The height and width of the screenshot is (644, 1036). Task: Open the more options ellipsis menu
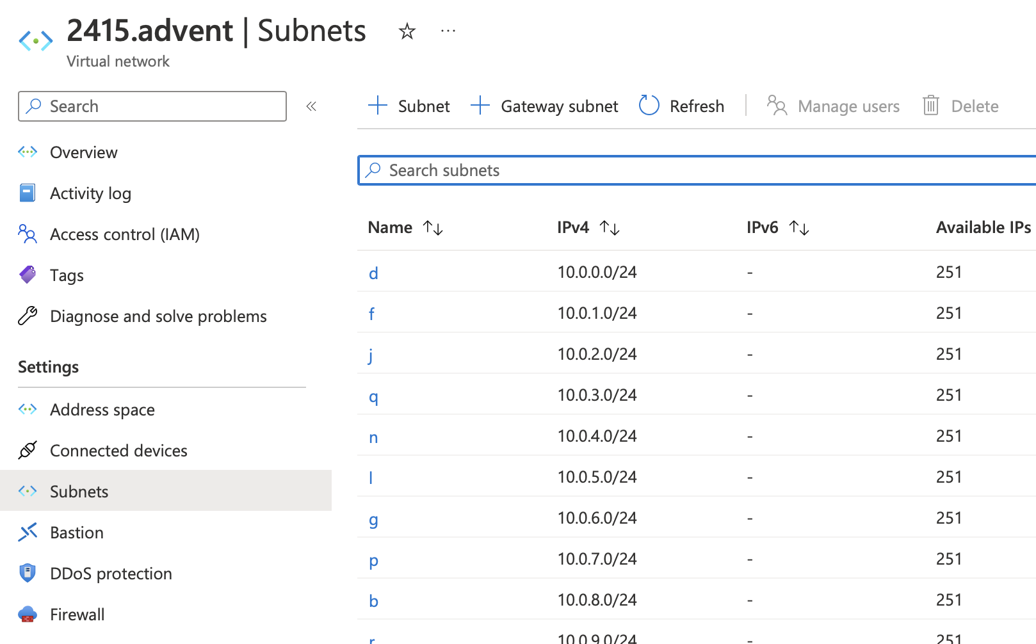coord(448,31)
